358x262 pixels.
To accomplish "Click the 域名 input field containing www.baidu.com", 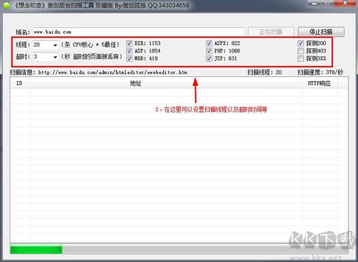I will [x=138, y=32].
